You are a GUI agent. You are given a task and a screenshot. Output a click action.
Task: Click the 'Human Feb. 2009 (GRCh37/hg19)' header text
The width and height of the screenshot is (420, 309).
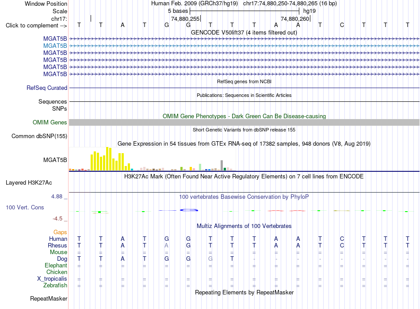pyautogui.click(x=195, y=4)
